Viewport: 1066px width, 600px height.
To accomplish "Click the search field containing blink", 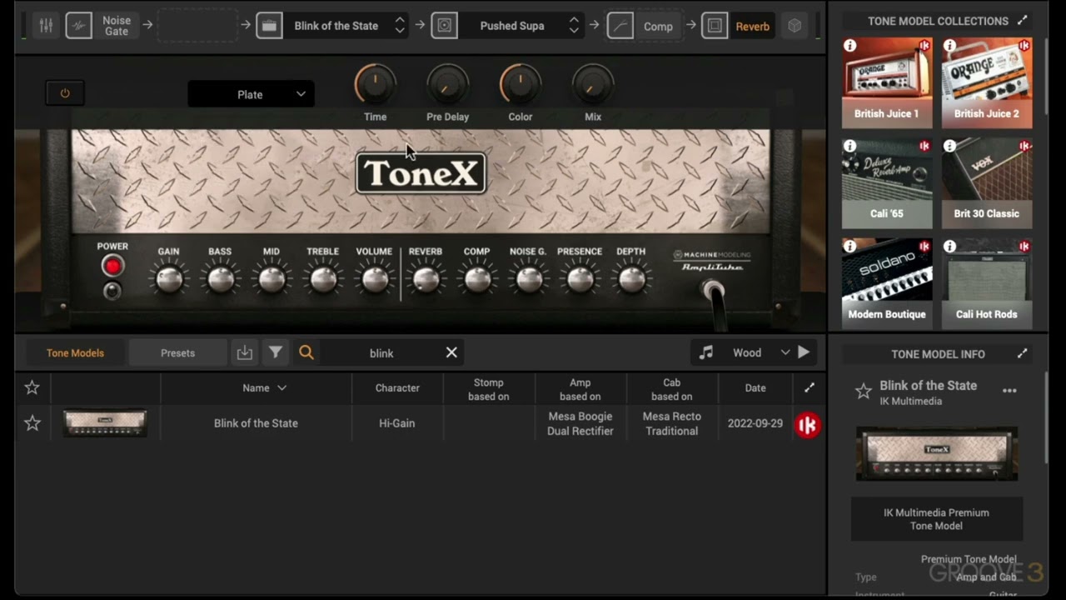I will (381, 352).
